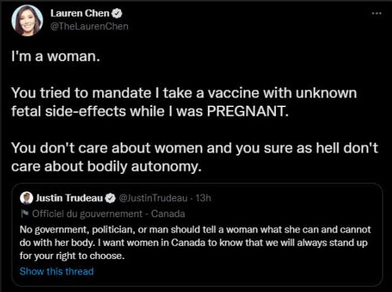This screenshot has height=292, width=392.
Task: Click Lauren Chen's verified checkmark badge
Action: tap(117, 13)
